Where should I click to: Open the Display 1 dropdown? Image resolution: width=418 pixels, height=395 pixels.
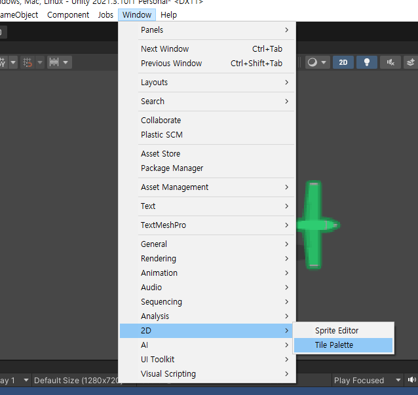coord(14,381)
